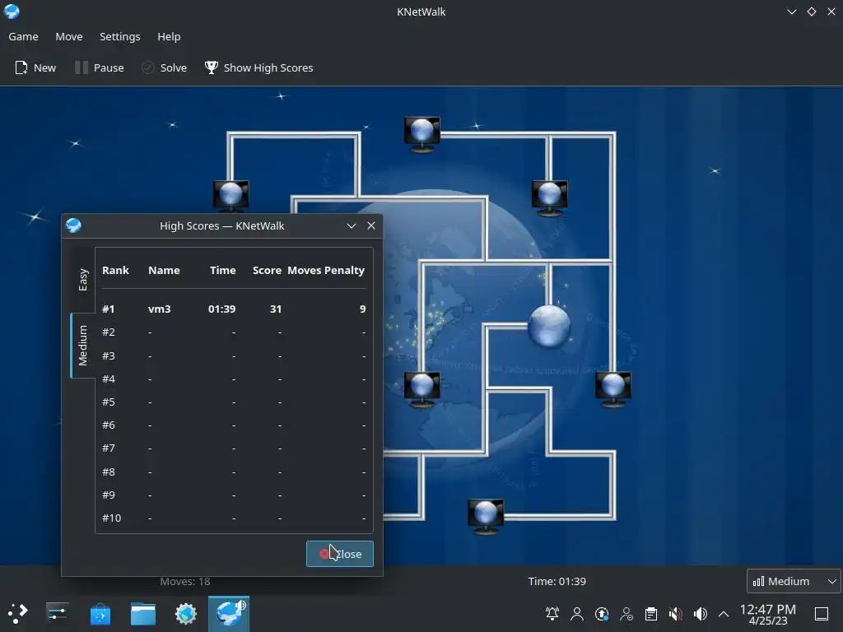Image resolution: width=843 pixels, height=632 pixels.
Task: Click the Rank column header
Action: tap(115, 270)
